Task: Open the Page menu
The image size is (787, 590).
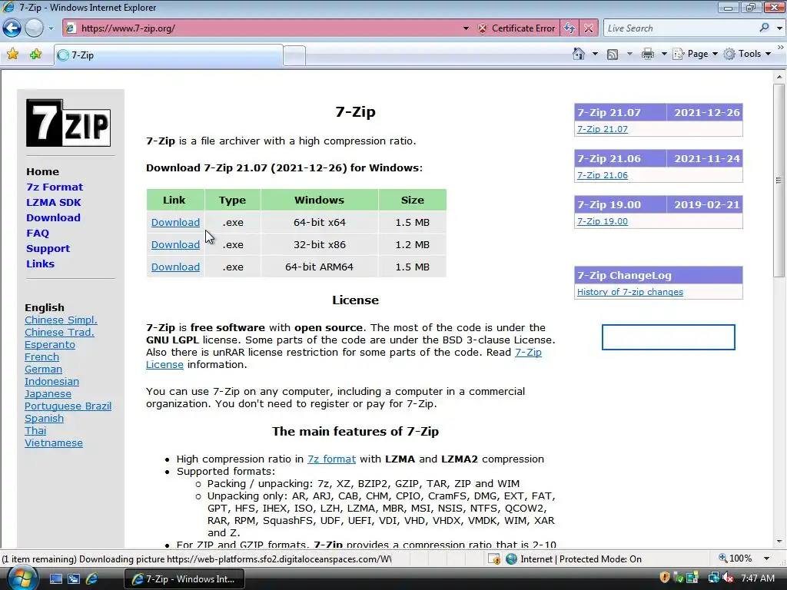Action: coord(695,54)
